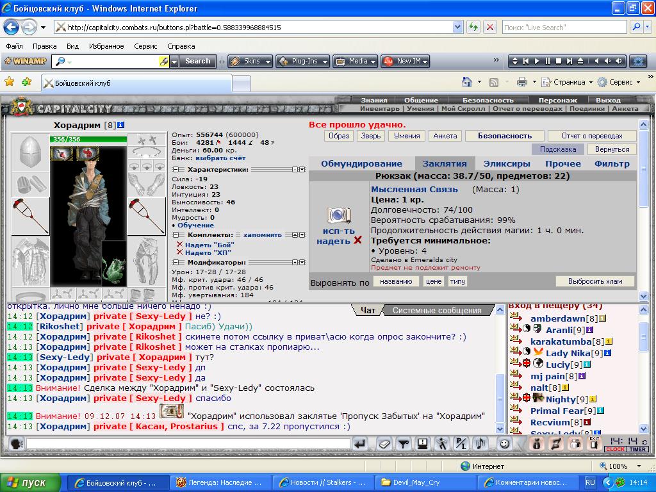Collapse the Характеристики section with minus box
The height and width of the screenshot is (492, 656).
(176, 170)
